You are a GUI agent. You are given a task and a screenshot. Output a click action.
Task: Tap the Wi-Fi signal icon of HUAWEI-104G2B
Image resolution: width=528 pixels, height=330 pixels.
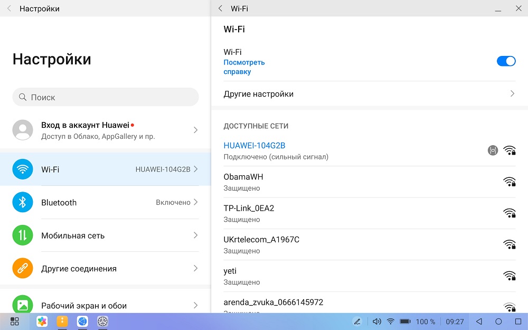coord(510,150)
